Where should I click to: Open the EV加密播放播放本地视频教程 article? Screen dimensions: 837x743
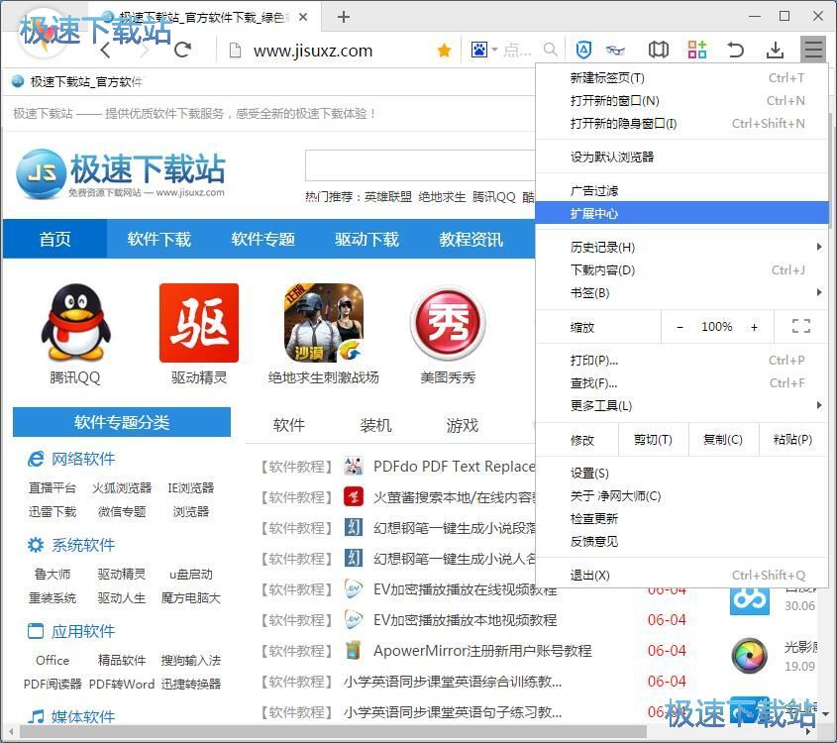click(465, 620)
